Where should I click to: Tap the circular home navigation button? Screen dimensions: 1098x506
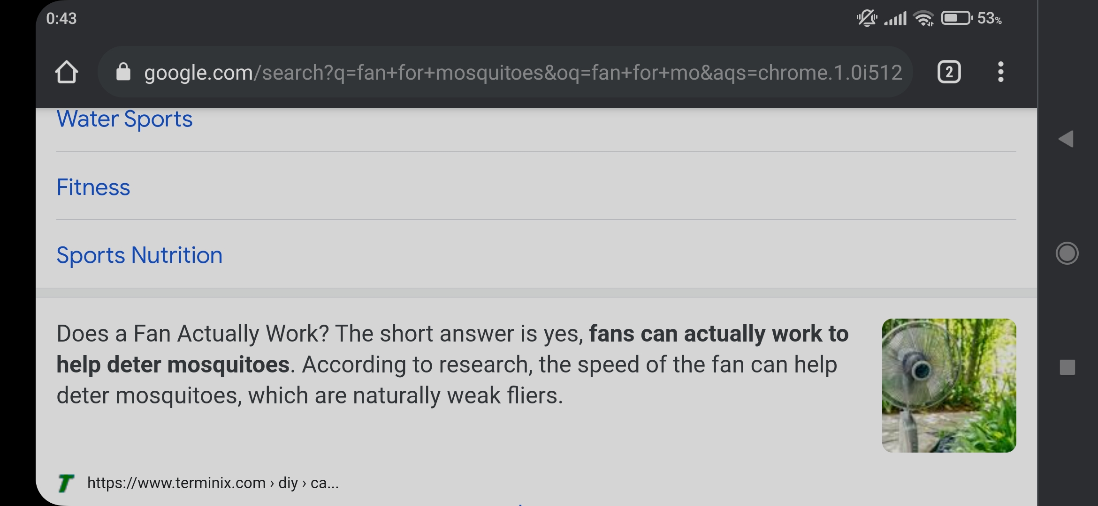[x=1067, y=253]
